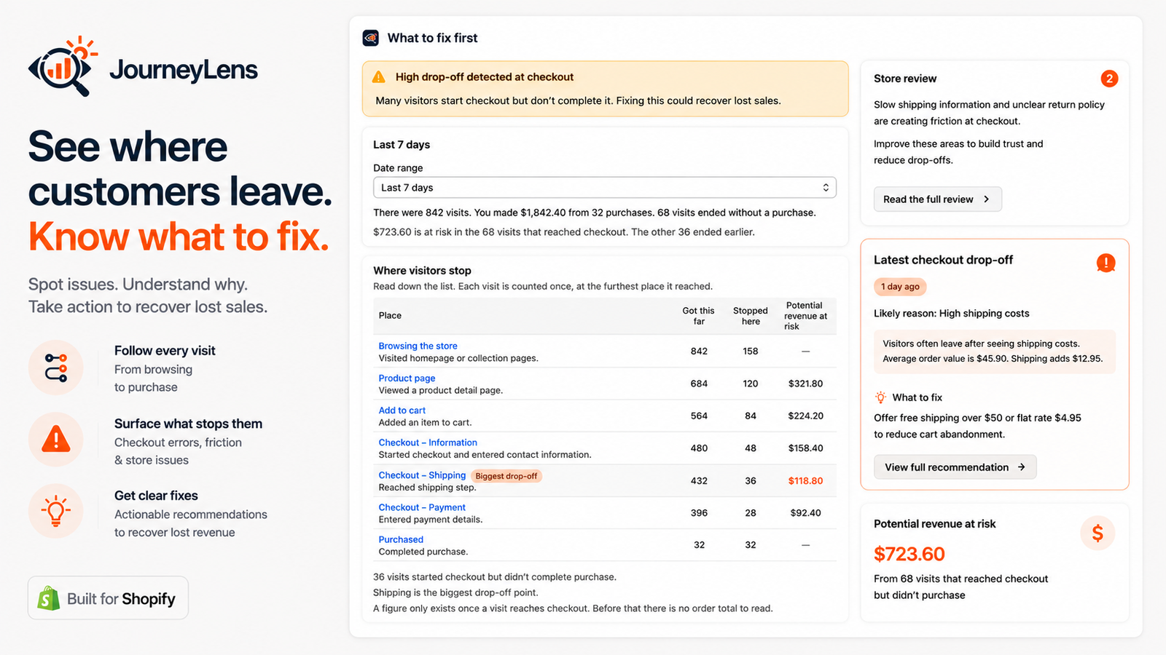Click the JourneyLens magnifier logo icon
This screenshot has height=655, width=1166.
click(63, 66)
